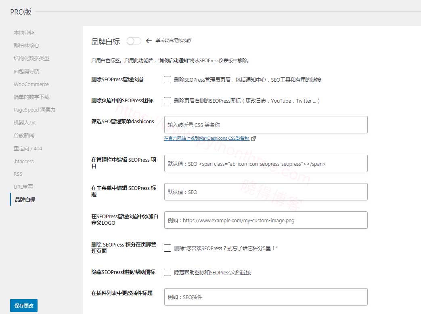The height and width of the screenshot is (314, 421).
Task: Select 重定向 / 404 sidebar tab
Action: point(28,148)
